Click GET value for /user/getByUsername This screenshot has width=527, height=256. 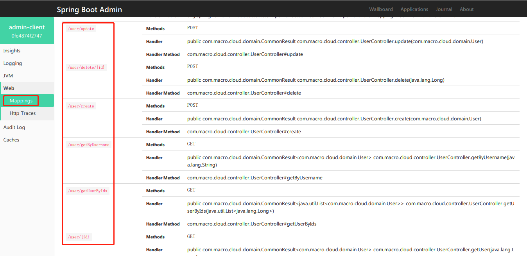click(191, 144)
